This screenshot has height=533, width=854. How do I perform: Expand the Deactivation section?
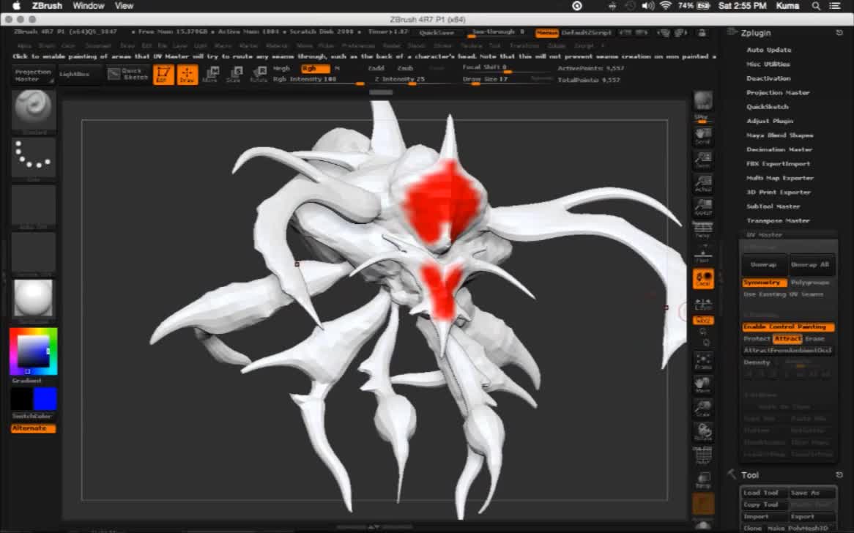[x=768, y=78]
